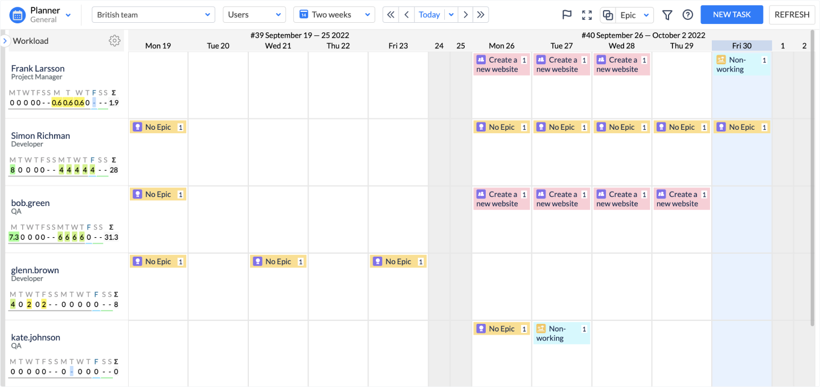
Task: Enter fullscreen mode with the expand icon
Action: 587,15
